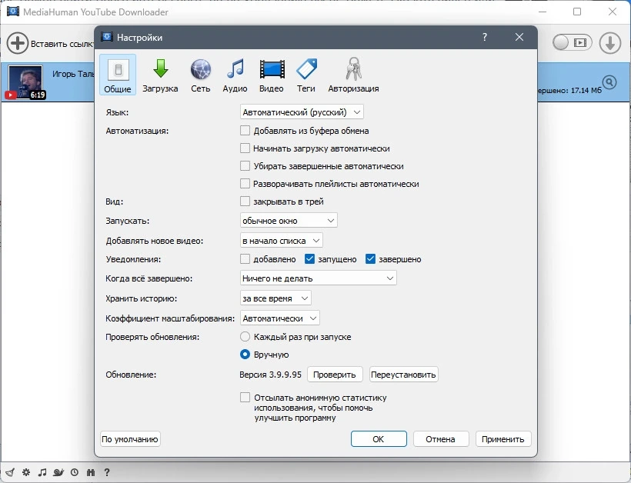Open the Запускать обычное окно dropdown
This screenshot has width=631, height=483.
coord(289,221)
